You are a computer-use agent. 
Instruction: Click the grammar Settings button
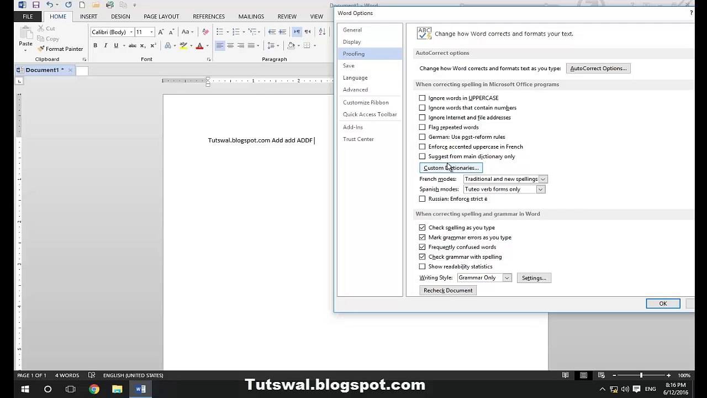tap(534, 278)
